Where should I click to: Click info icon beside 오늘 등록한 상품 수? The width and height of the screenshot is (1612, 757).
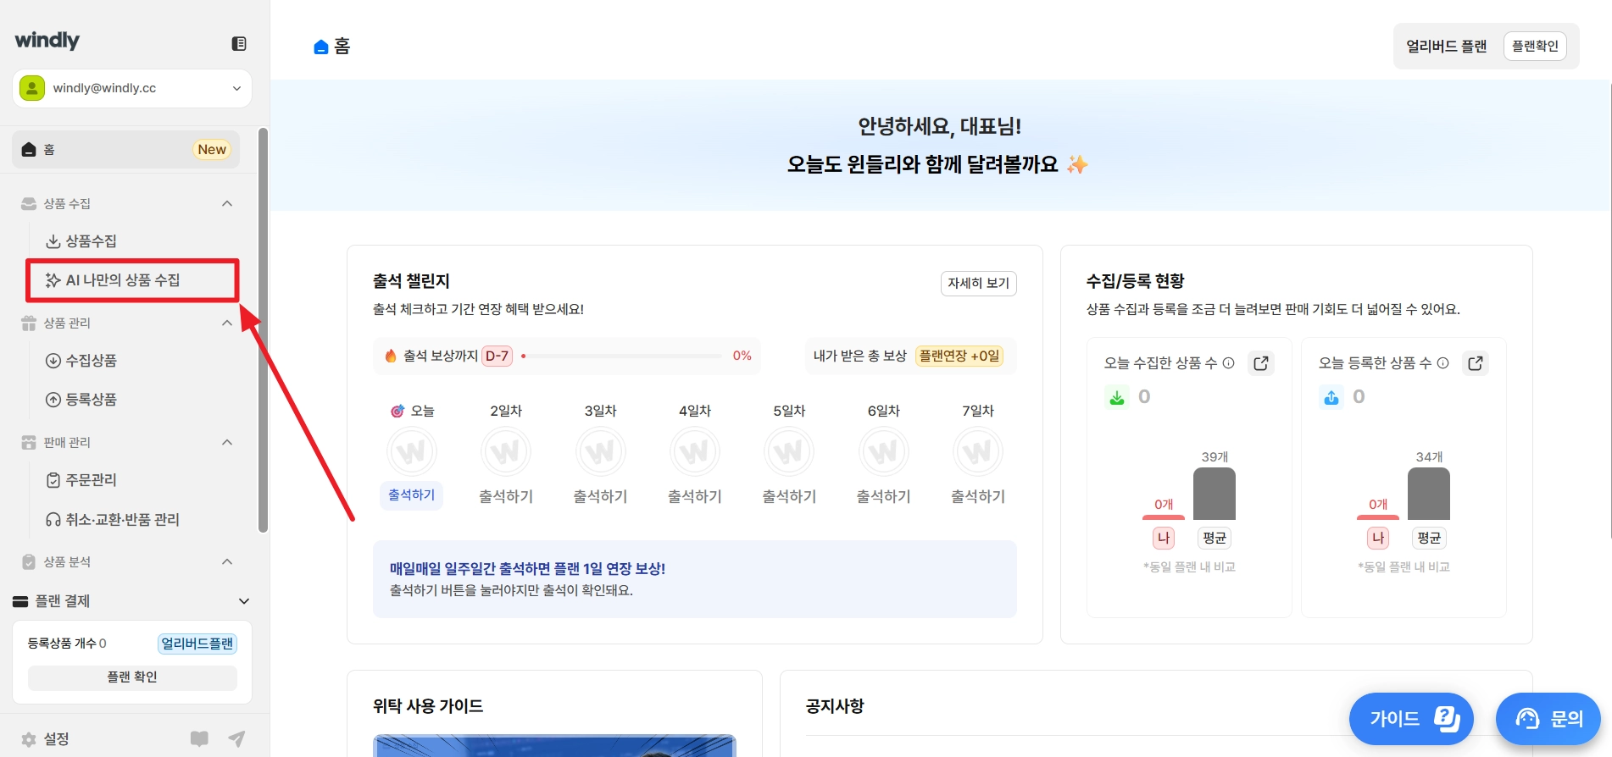(1443, 363)
